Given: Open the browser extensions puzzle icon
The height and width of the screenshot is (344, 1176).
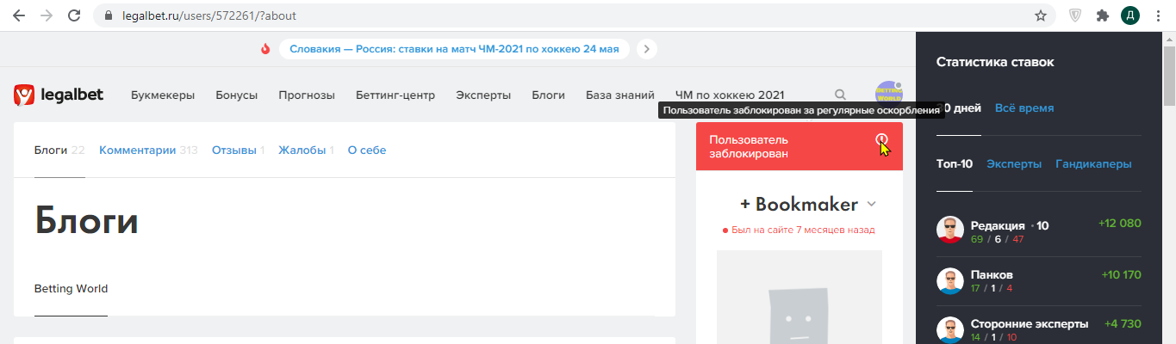Looking at the screenshot, I should (1102, 15).
